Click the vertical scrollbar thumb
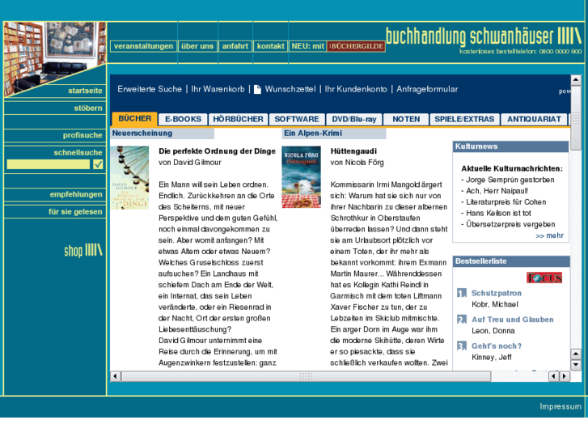This screenshot has height=441, width=588. click(576, 117)
